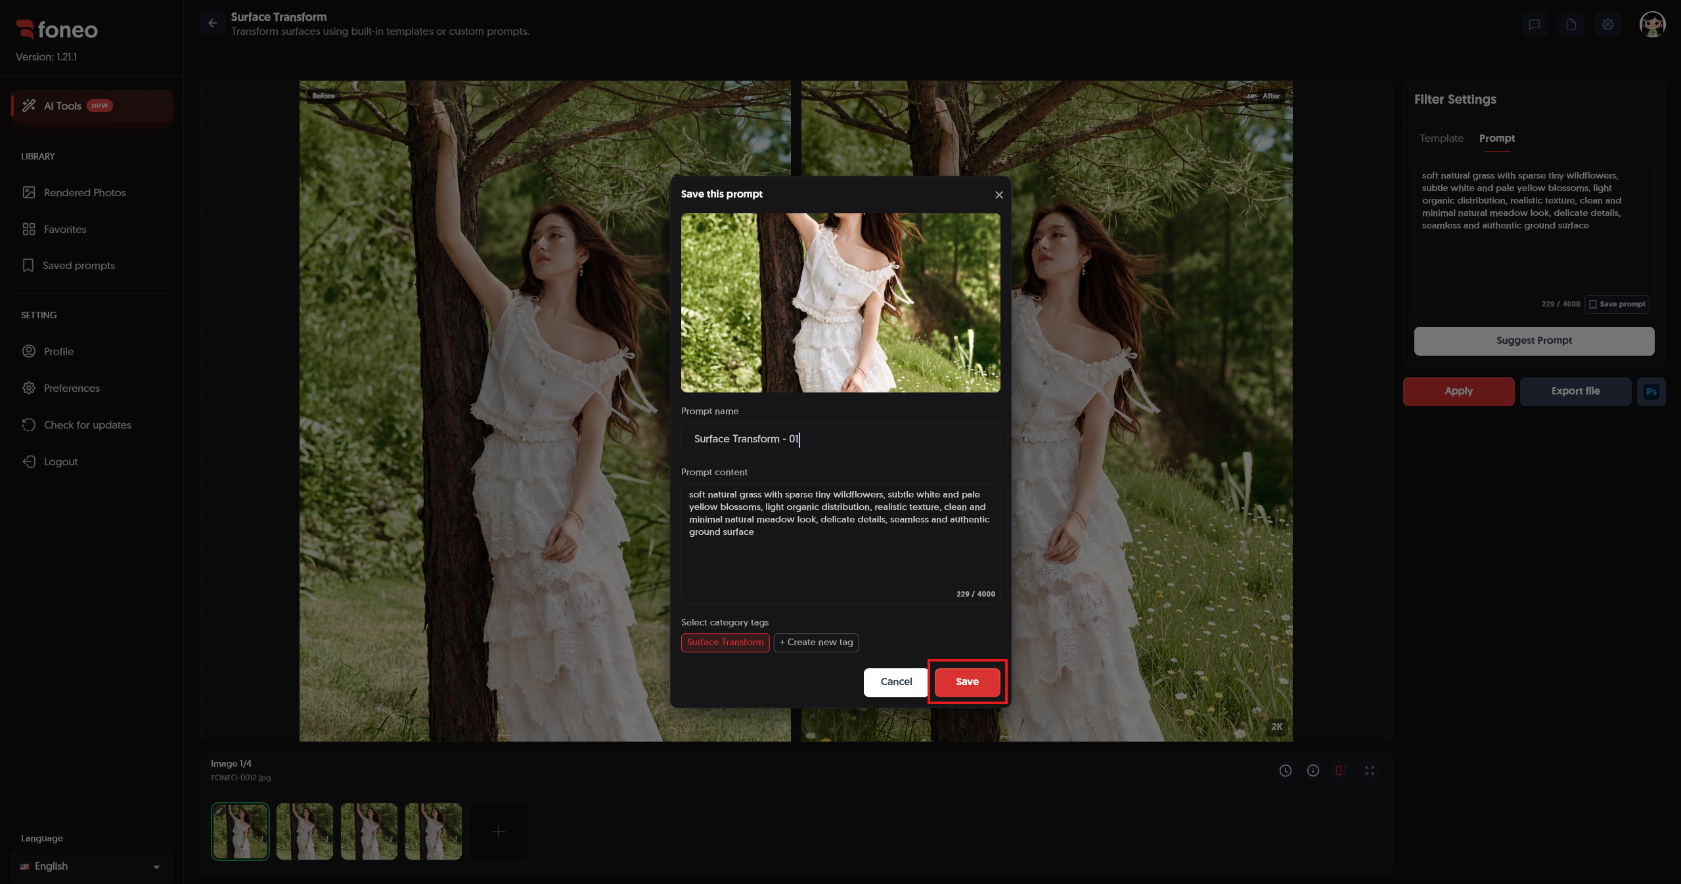Select the fourth image thumbnail
Screen dimensions: 1681x884
434,831
